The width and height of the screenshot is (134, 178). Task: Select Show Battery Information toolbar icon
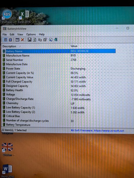pos(5,40)
